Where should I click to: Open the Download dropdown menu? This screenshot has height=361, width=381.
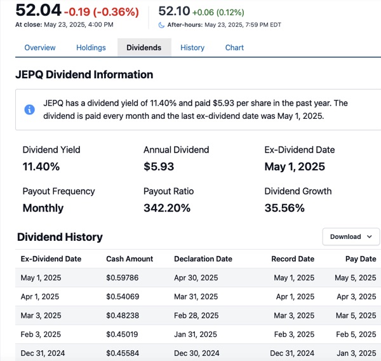point(351,236)
